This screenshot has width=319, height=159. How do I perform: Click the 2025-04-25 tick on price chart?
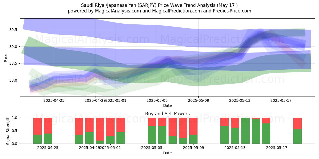tap(54, 100)
